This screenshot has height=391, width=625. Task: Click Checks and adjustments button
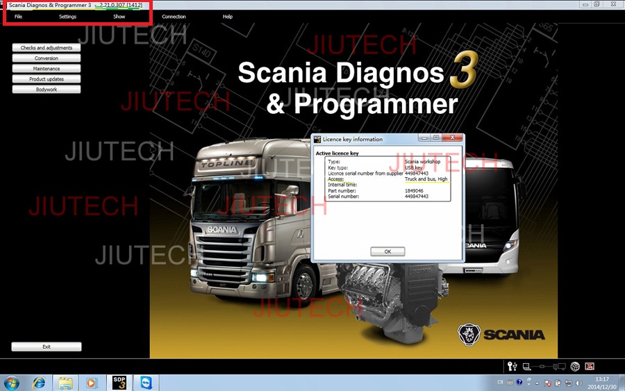pyautogui.click(x=47, y=47)
